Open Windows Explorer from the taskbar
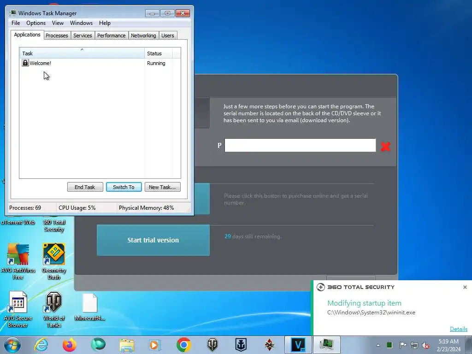Viewport: 472px width, 354px height. (127, 345)
